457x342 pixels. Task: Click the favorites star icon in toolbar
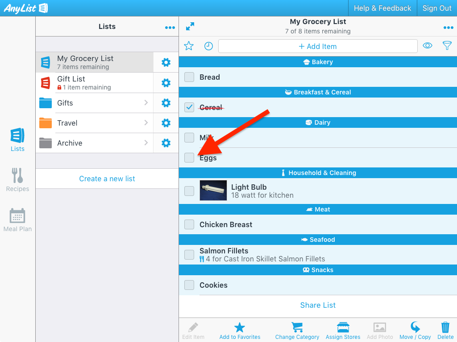click(189, 46)
